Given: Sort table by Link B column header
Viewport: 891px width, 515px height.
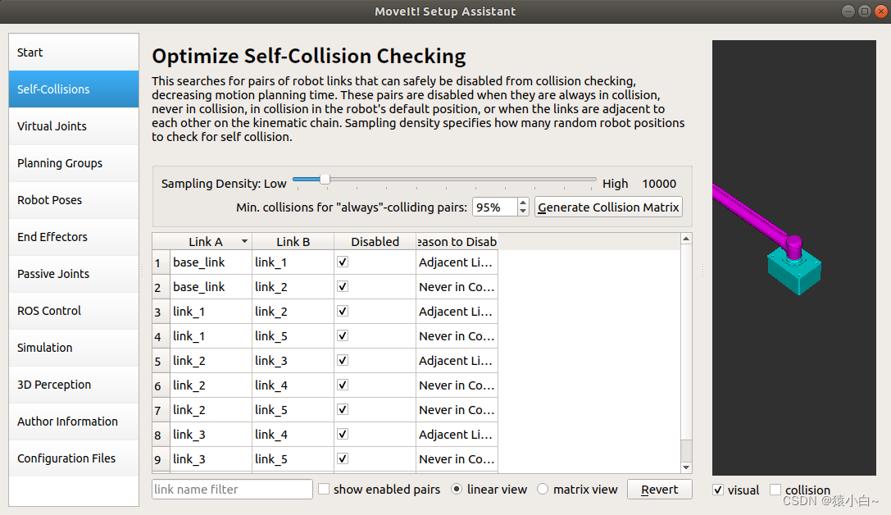Looking at the screenshot, I should pyautogui.click(x=293, y=242).
